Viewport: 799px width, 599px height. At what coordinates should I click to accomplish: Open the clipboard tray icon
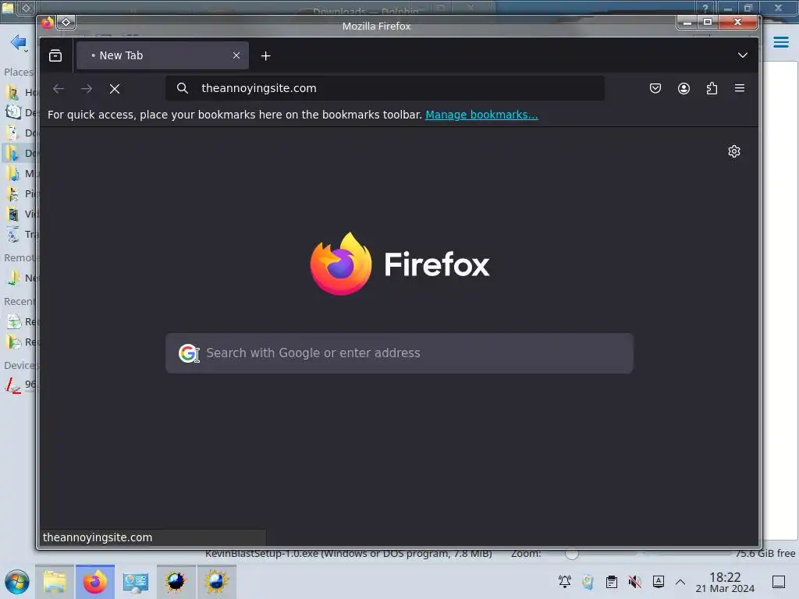[612, 582]
